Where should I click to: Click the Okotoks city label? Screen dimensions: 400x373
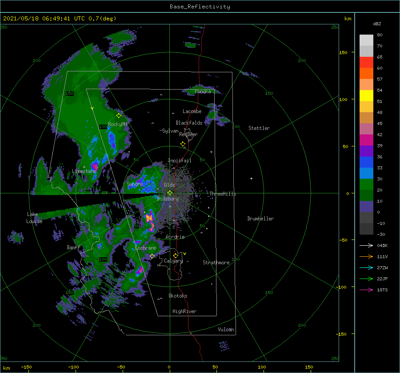[178, 296]
